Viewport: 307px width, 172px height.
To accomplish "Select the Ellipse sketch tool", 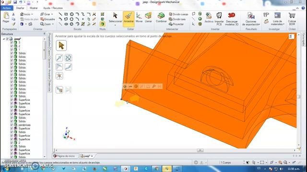I will (x=66, y=24).
